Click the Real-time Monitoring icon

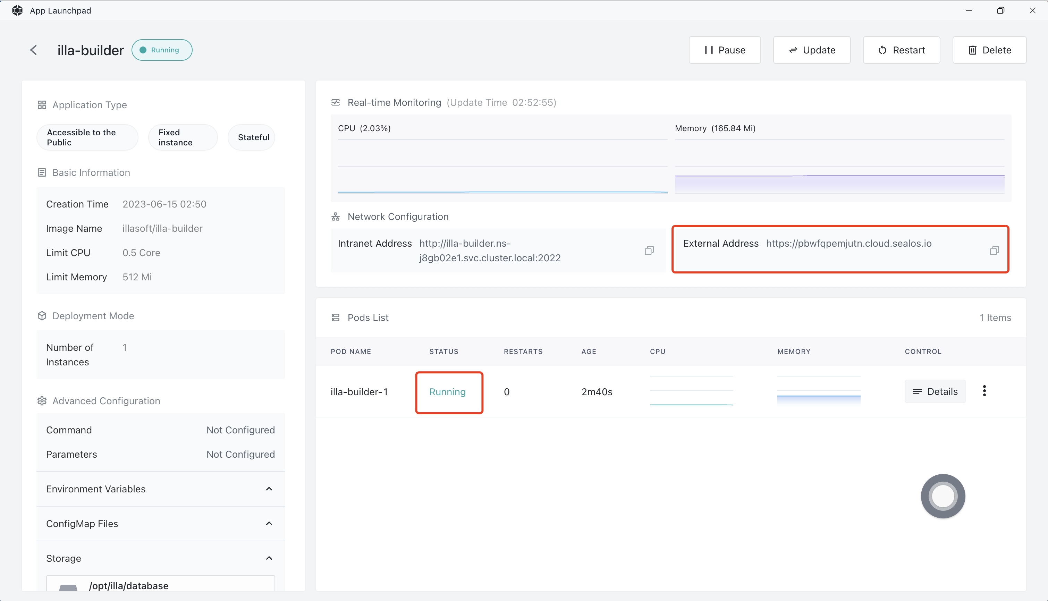(336, 102)
